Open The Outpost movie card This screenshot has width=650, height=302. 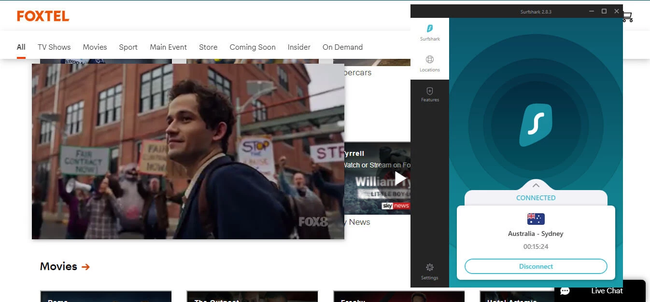[252, 296]
